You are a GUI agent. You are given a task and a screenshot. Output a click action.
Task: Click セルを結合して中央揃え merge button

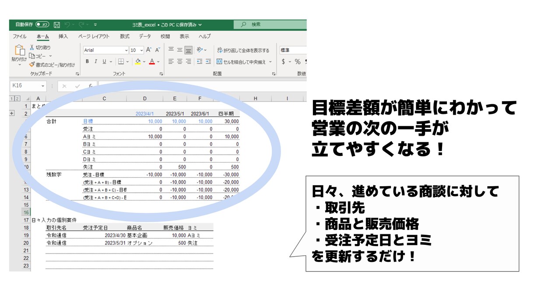pos(241,62)
